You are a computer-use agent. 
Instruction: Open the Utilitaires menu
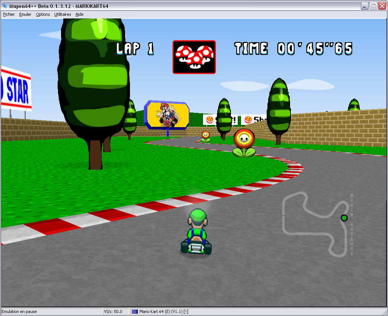coord(63,14)
